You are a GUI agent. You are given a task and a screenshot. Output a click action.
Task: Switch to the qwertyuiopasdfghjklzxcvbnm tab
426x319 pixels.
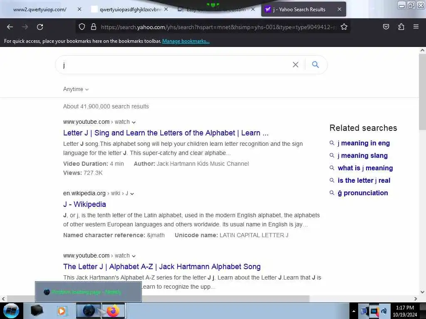[x=130, y=10]
